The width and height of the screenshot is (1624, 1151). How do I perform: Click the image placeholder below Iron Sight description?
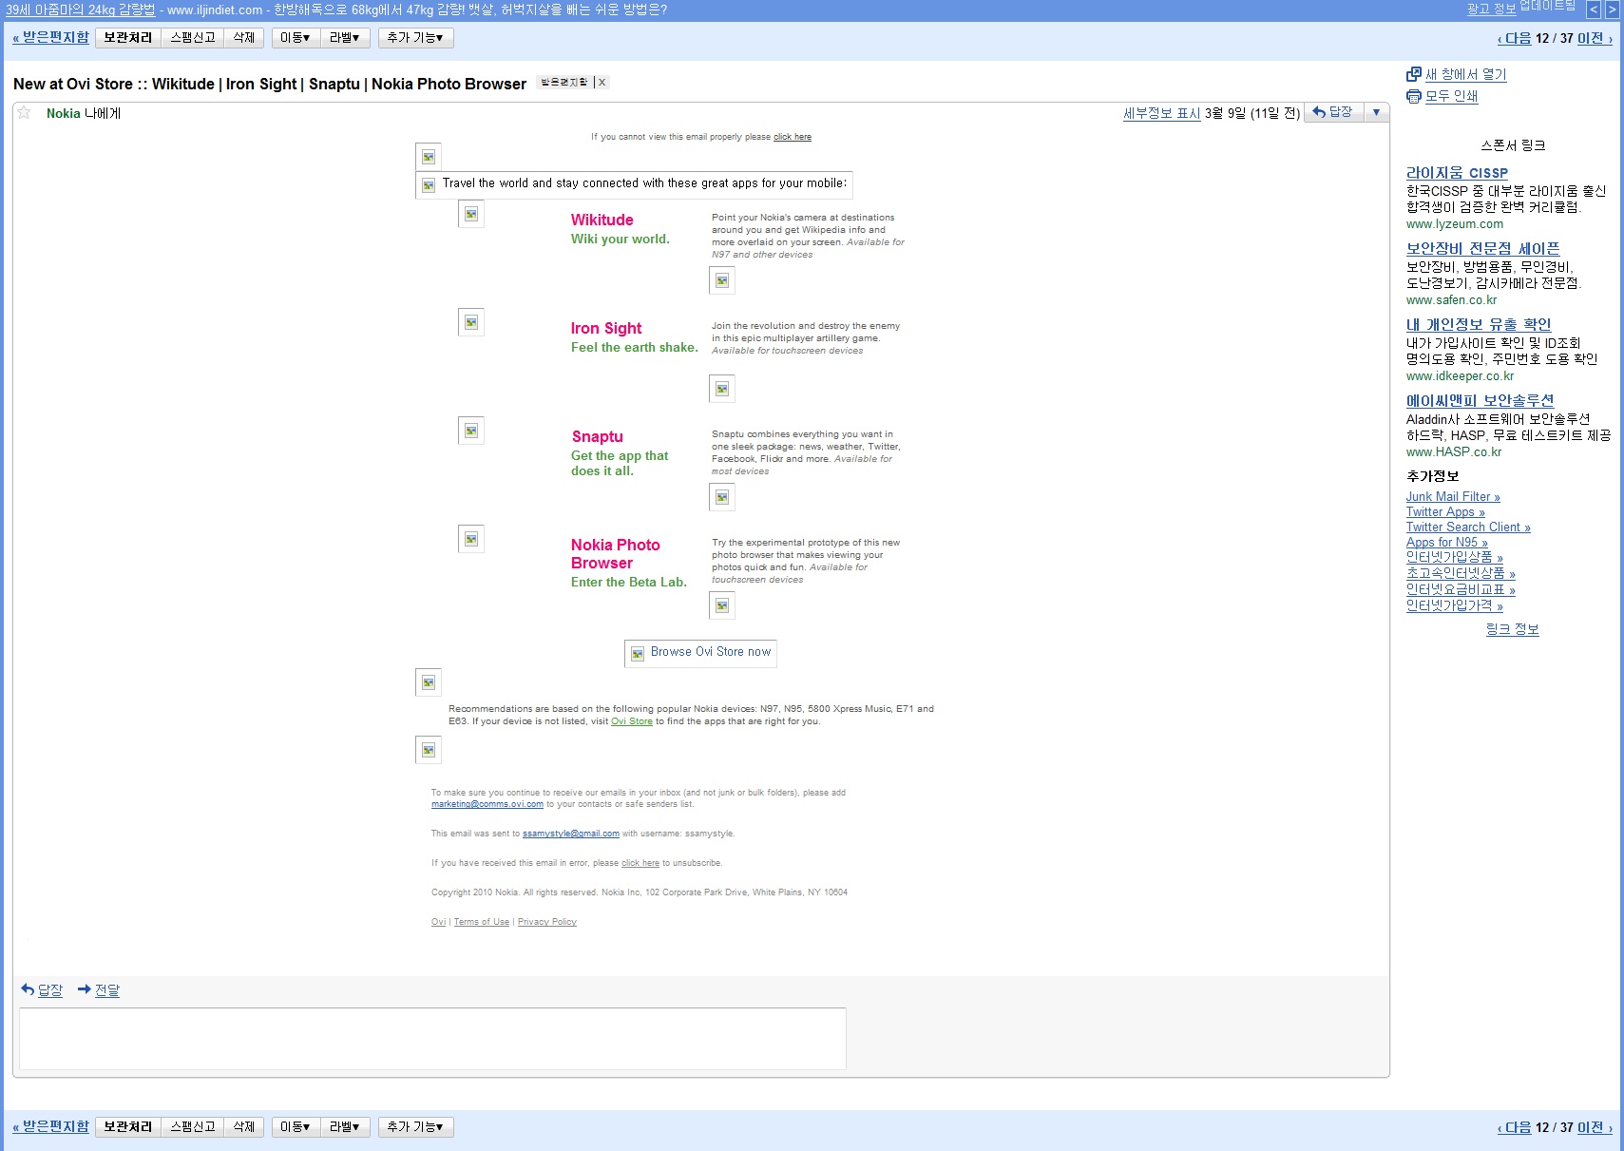click(x=722, y=389)
